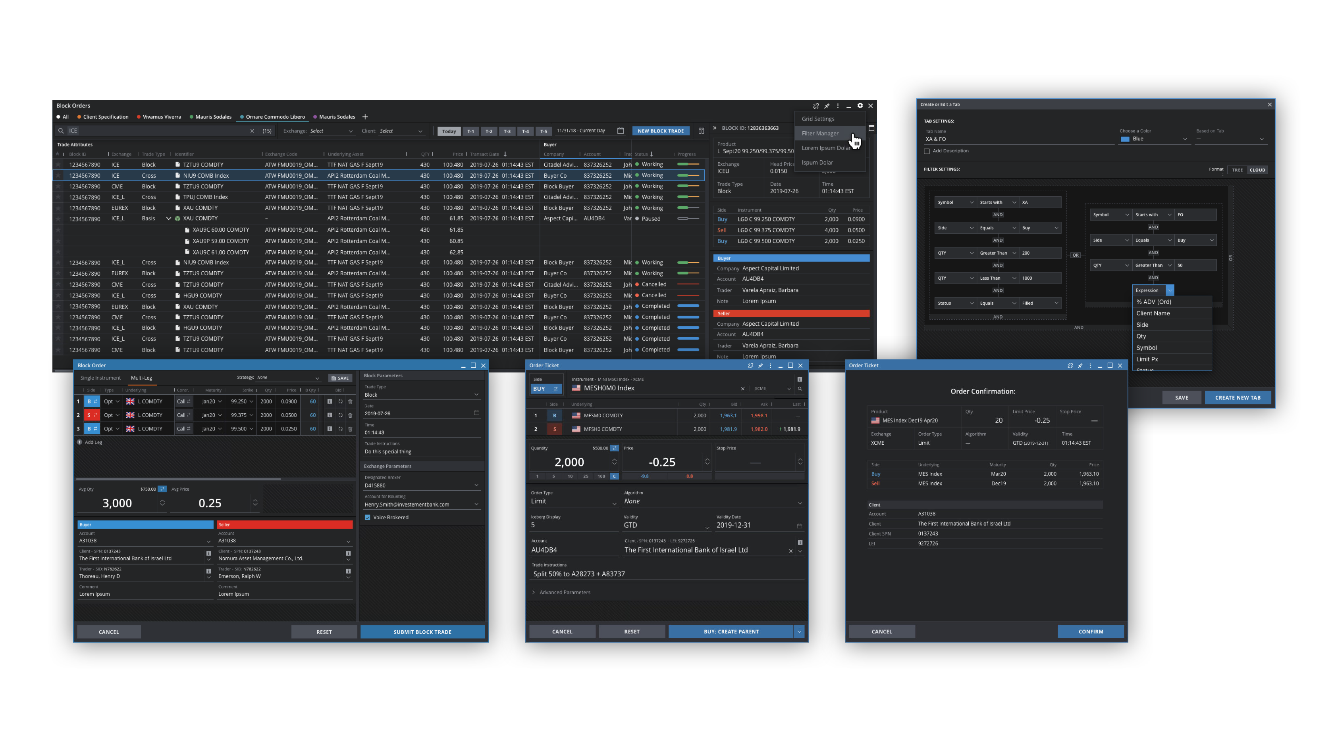1334x737 pixels.
Task: Delete leg 2 with trash icon
Action: [x=350, y=415]
